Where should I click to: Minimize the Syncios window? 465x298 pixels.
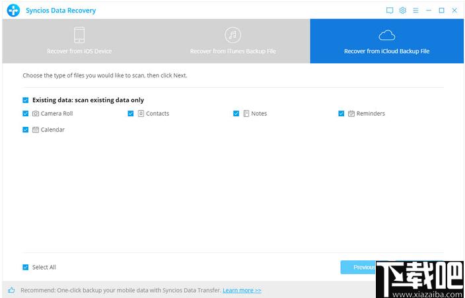[x=429, y=11]
